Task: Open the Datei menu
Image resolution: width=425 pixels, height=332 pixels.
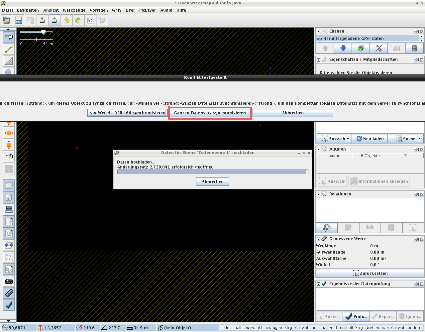Action: tap(7, 10)
